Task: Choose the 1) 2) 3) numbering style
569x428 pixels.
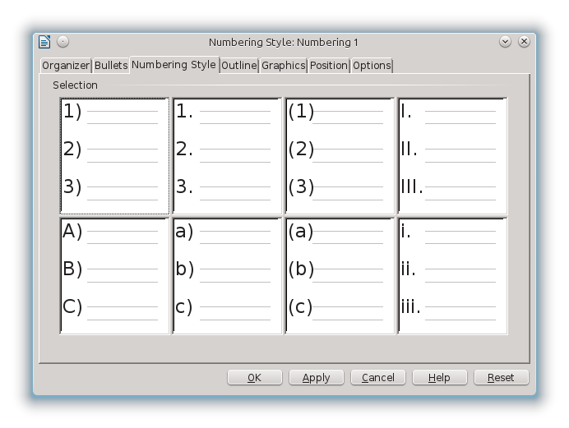Action: [115, 156]
